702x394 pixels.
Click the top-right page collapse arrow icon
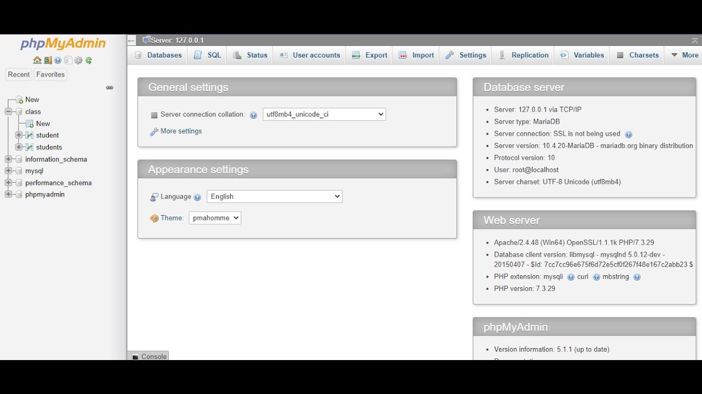point(695,40)
